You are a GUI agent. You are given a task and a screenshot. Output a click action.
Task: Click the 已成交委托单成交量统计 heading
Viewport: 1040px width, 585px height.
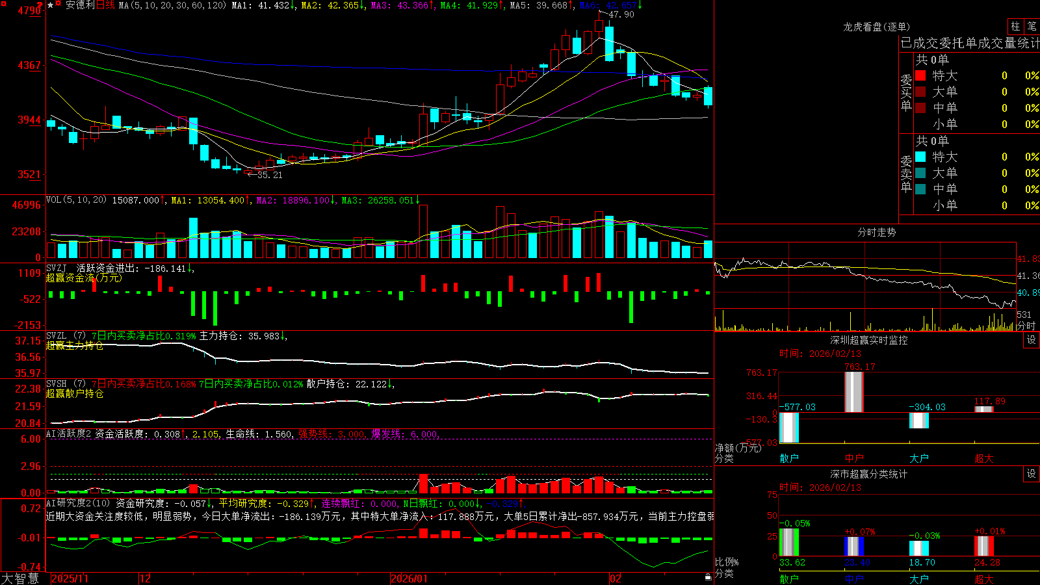970,43
